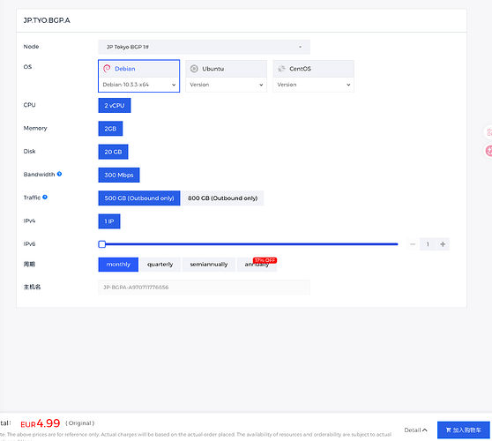Click the upper pink floating side icon

point(488,132)
